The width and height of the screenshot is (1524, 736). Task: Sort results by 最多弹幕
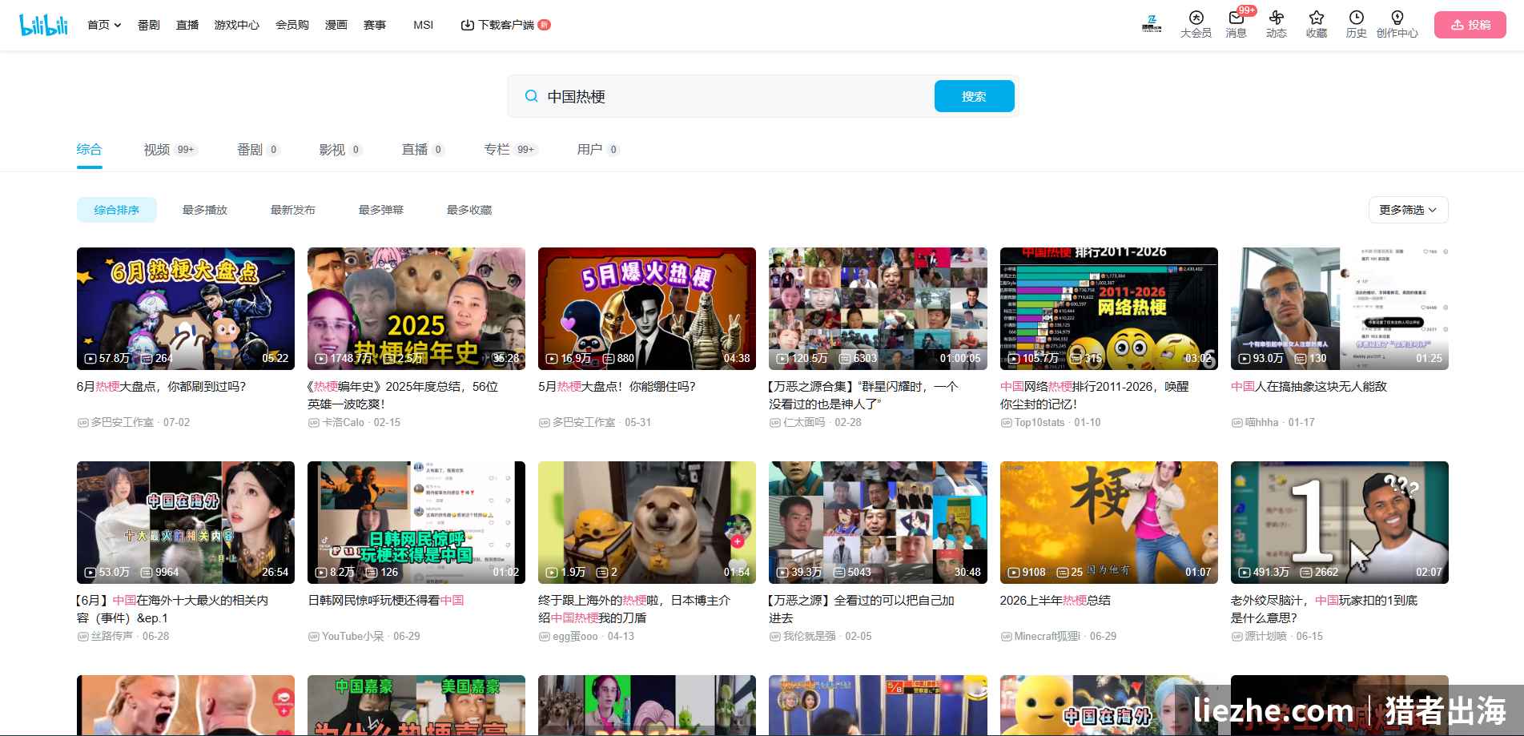(381, 210)
